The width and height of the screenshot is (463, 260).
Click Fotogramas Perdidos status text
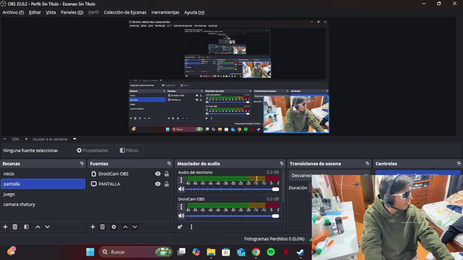274,239
